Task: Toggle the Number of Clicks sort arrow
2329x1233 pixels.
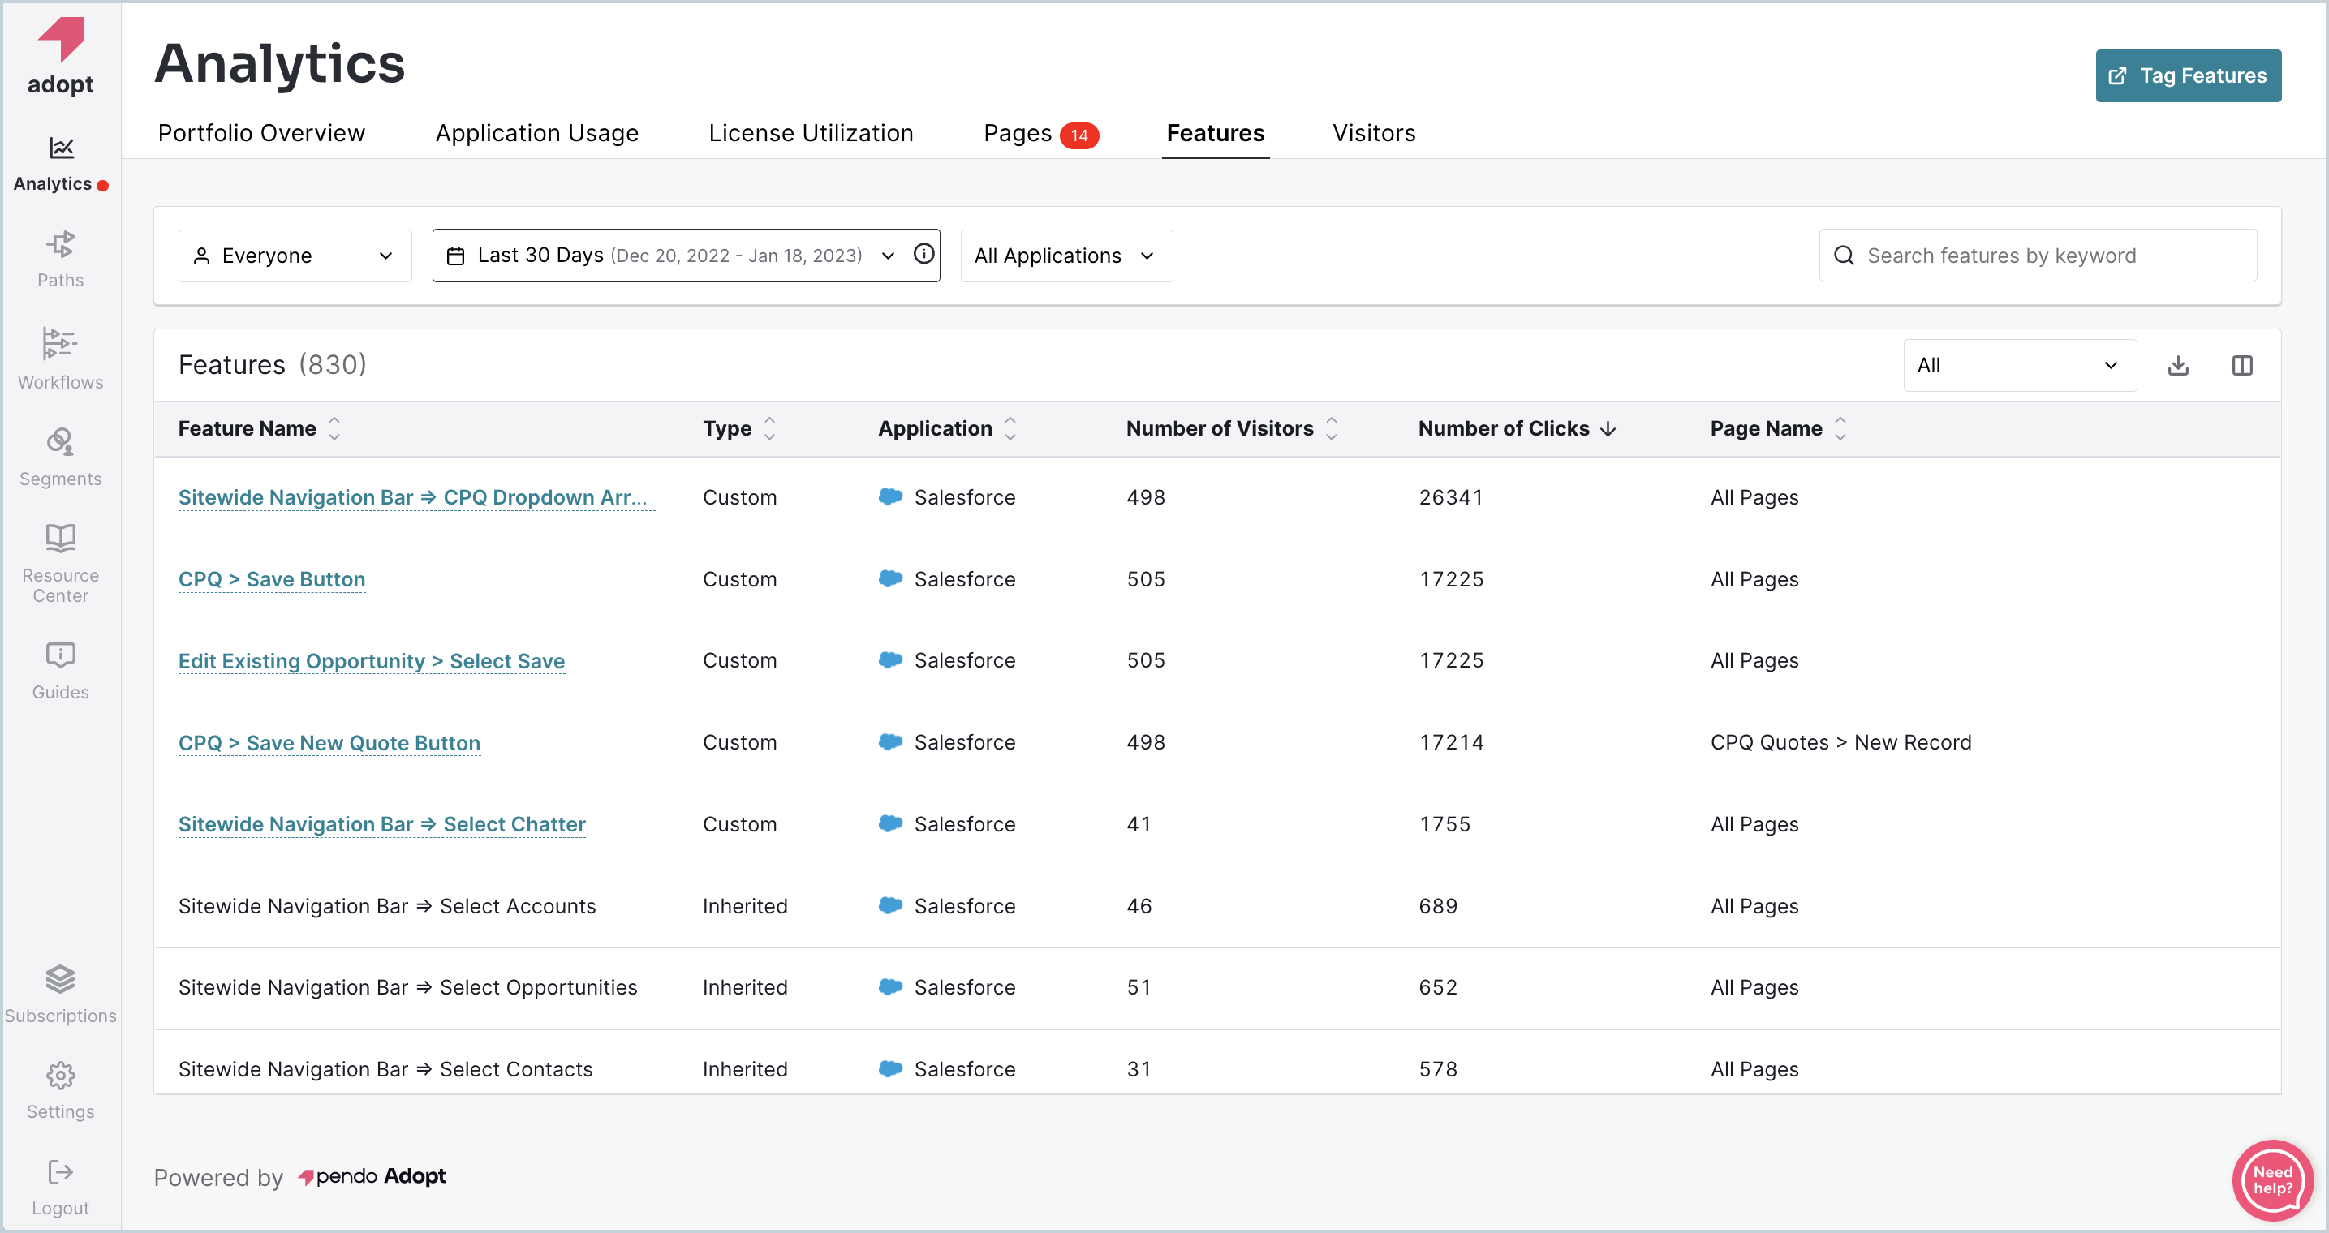Action: [x=1608, y=428]
